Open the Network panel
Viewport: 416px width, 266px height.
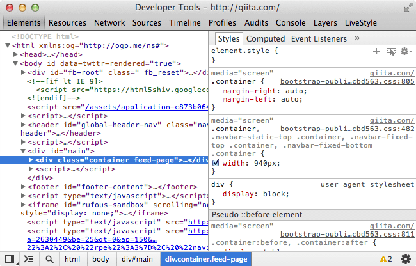[109, 23]
